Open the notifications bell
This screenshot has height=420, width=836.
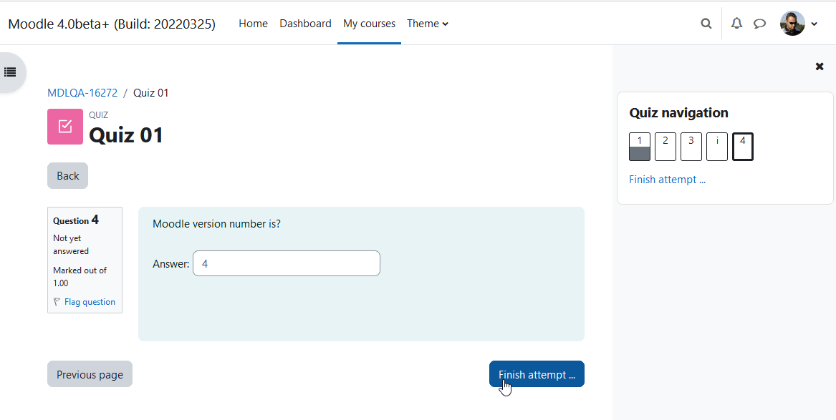tap(736, 24)
